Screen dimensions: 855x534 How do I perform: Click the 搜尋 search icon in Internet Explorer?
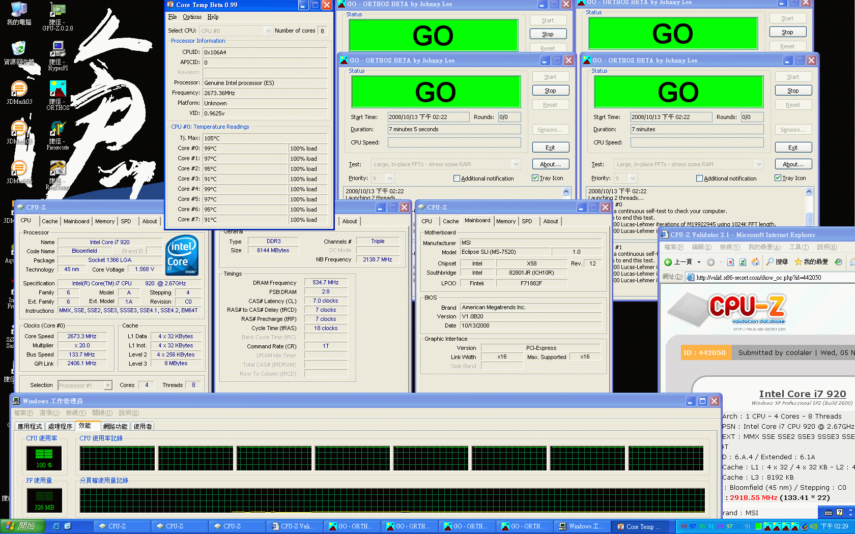pyautogui.click(x=777, y=262)
